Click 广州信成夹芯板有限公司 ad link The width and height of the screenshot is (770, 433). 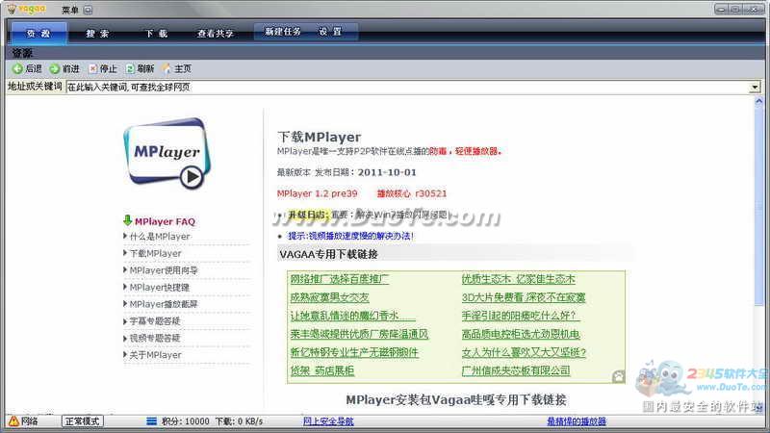(516, 370)
